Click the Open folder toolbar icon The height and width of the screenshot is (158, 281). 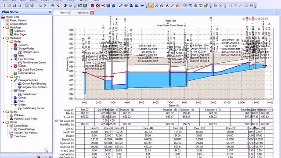[x=9, y=6]
